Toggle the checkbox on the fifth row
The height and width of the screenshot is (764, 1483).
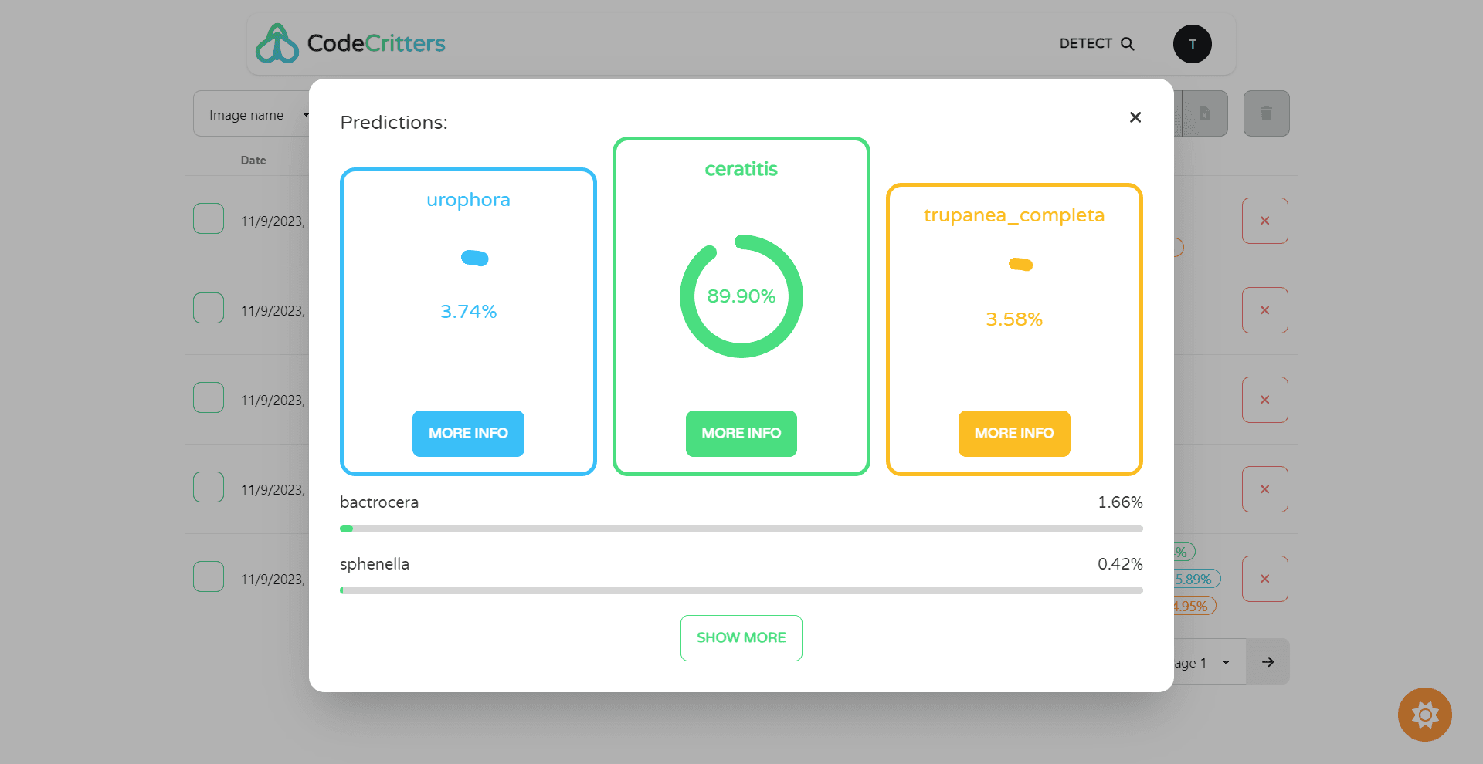click(x=209, y=576)
